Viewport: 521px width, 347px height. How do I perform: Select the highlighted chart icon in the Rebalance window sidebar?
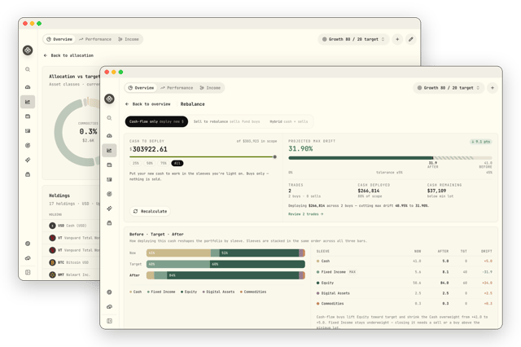[x=109, y=151]
